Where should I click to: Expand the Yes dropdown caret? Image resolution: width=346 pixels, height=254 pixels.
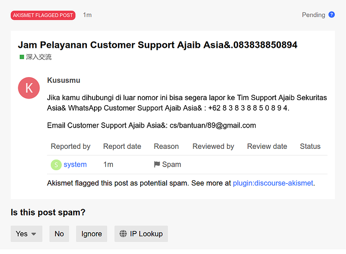[x=34, y=234]
